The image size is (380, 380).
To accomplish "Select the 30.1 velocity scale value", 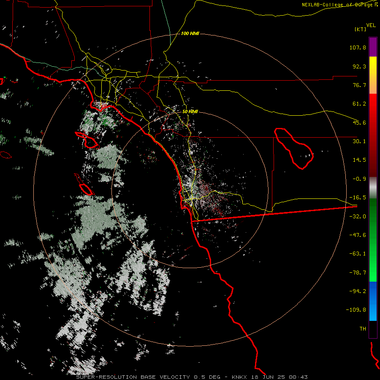I will pos(359,141).
